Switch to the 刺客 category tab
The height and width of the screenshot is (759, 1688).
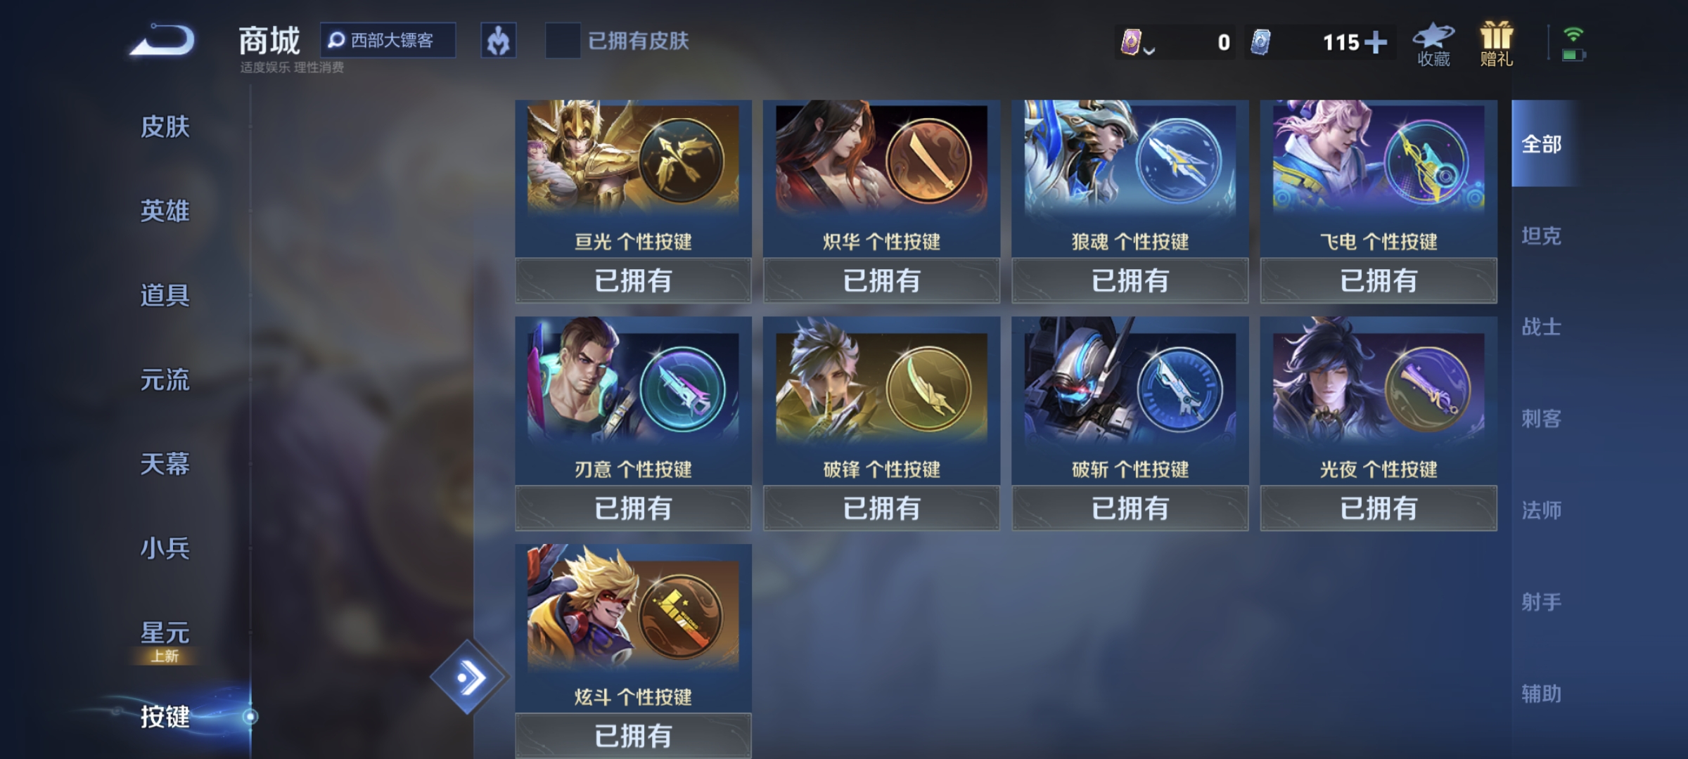1542,419
